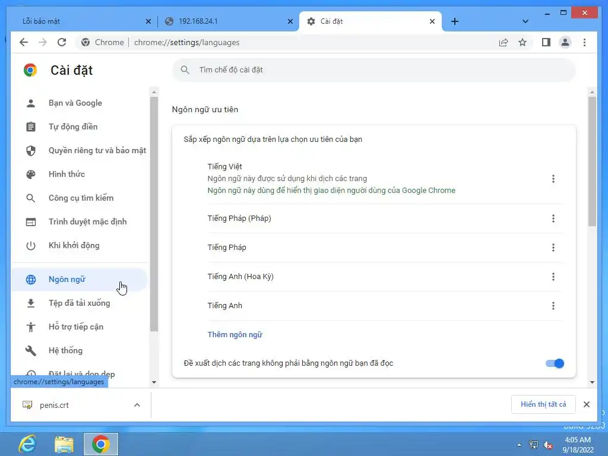Go to Quyền riêng tư và bảo mật
608x456 pixels.
point(79,150)
